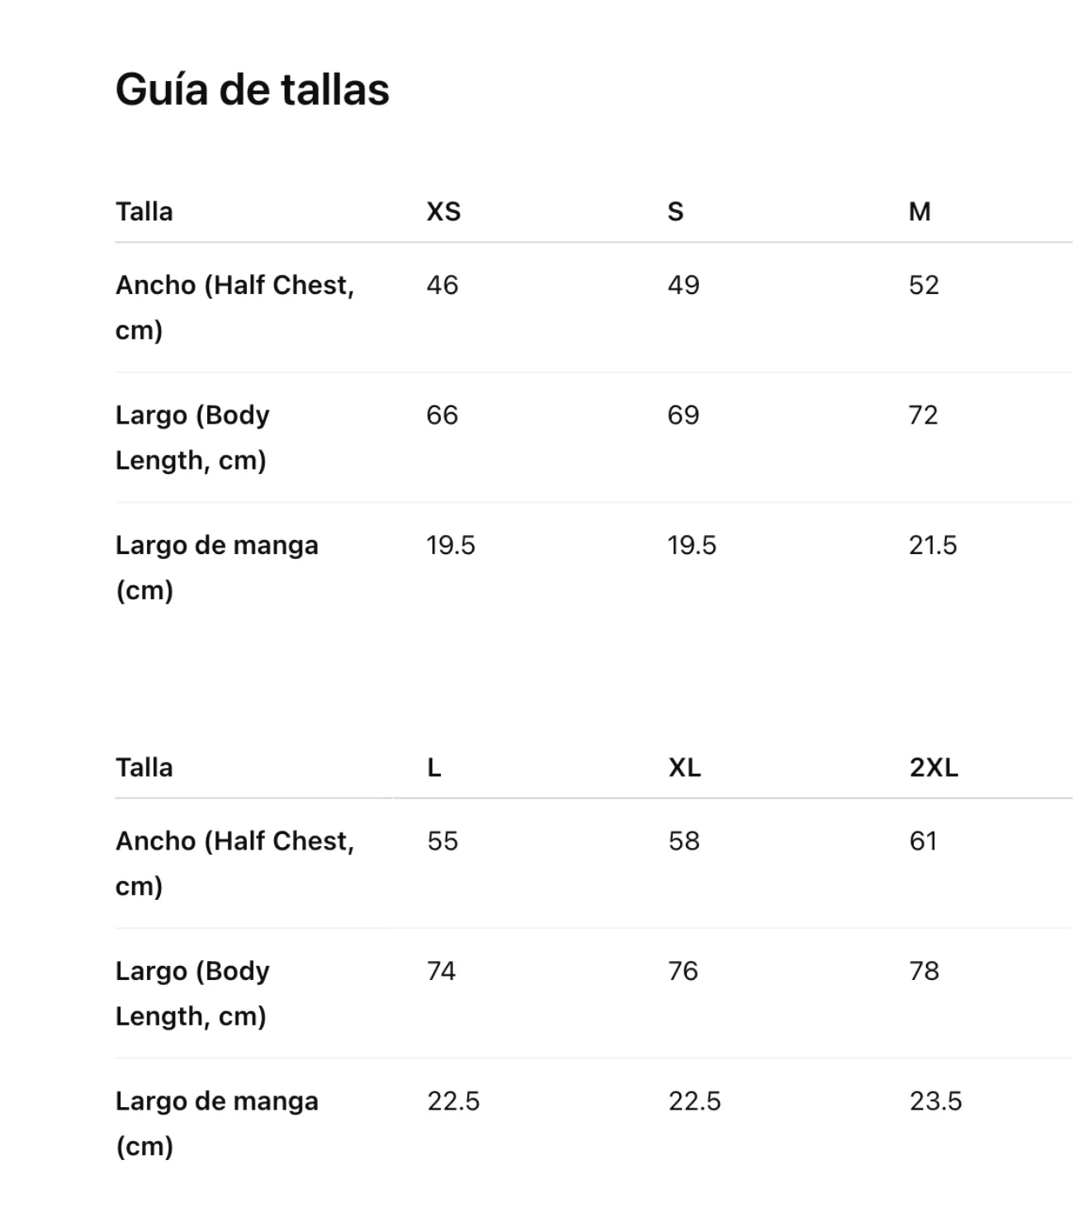The width and height of the screenshot is (1073, 1226).
Task: Click the S body length value 69
Action: 683,414
